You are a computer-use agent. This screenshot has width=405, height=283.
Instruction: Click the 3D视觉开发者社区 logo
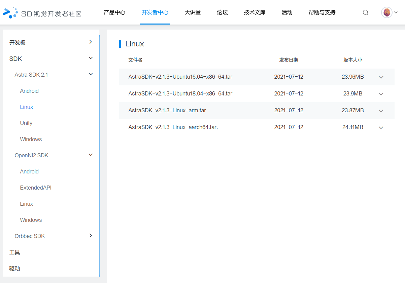42,13
